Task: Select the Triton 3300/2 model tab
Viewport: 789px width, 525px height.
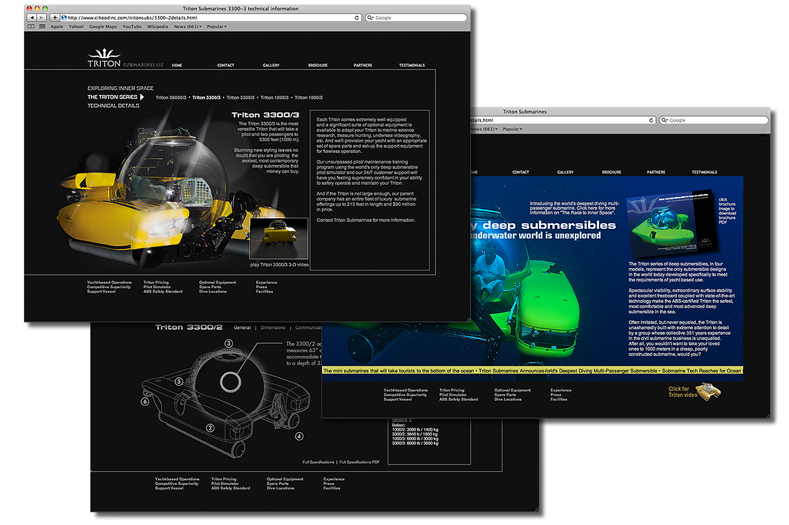Action: [240, 97]
